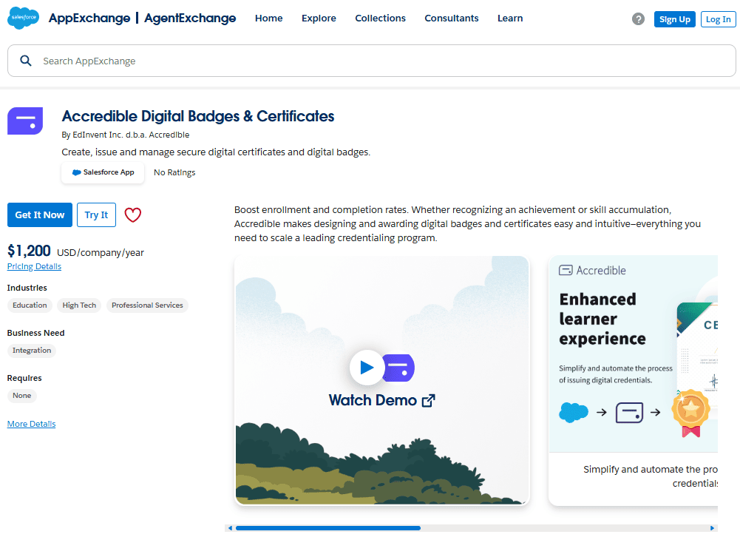The width and height of the screenshot is (740, 537).
Task: Open the Watch Demo video thumbnail
Action: coord(382,380)
